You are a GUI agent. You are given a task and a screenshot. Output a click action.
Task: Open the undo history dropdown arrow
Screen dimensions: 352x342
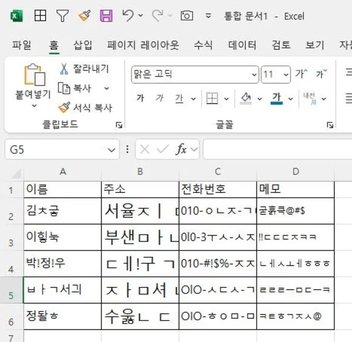pos(141,16)
